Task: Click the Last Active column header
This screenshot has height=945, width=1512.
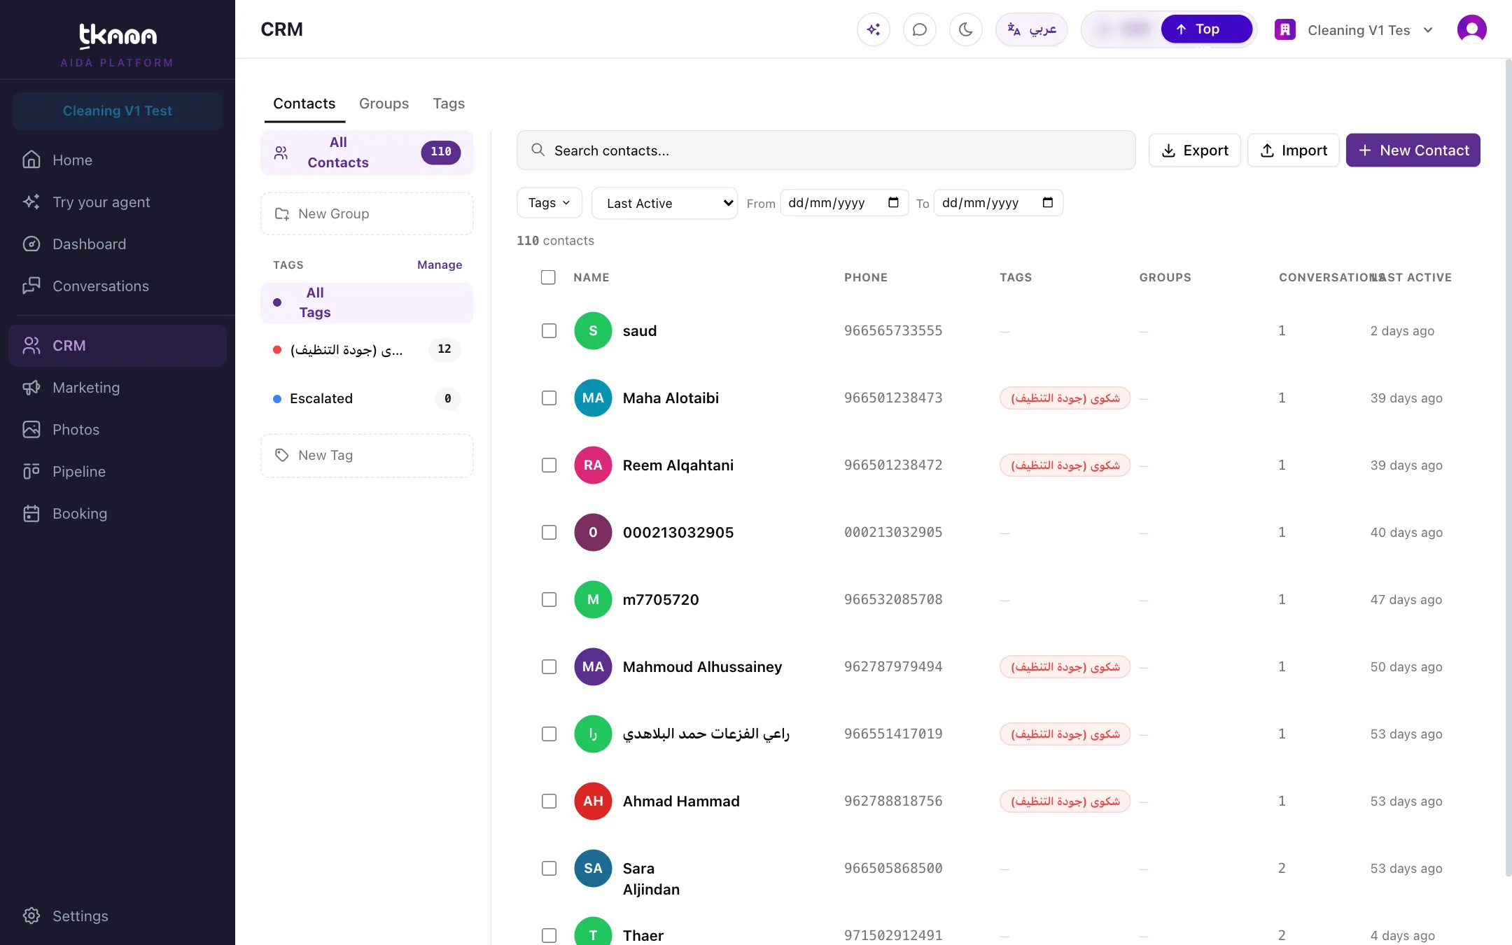Action: click(1410, 277)
